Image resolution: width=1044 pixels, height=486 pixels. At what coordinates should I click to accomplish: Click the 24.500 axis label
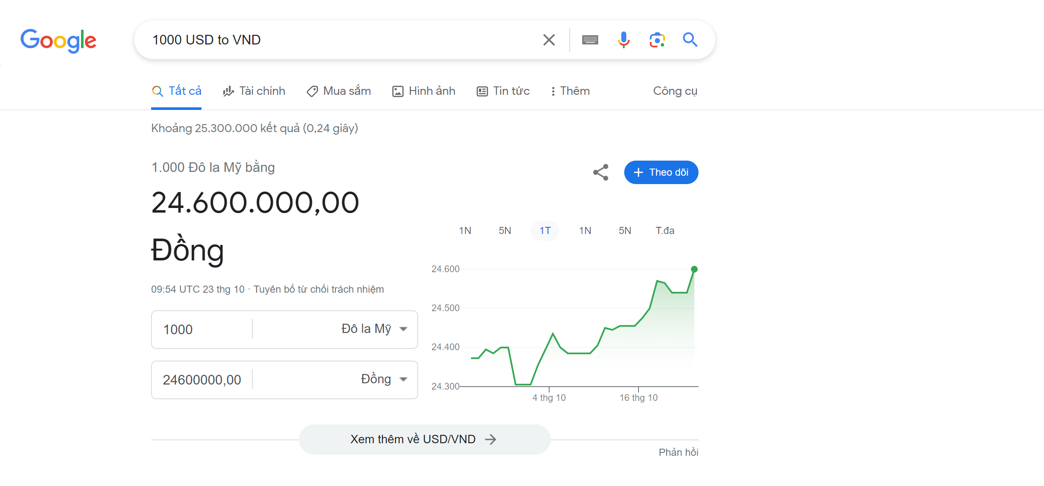(x=445, y=308)
